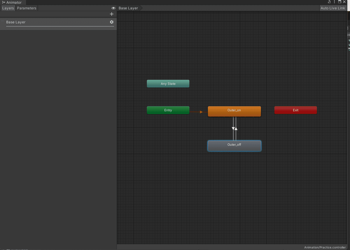Viewport: 350px width, 250px height.
Task: Select the Any State node
Action: click(168, 84)
